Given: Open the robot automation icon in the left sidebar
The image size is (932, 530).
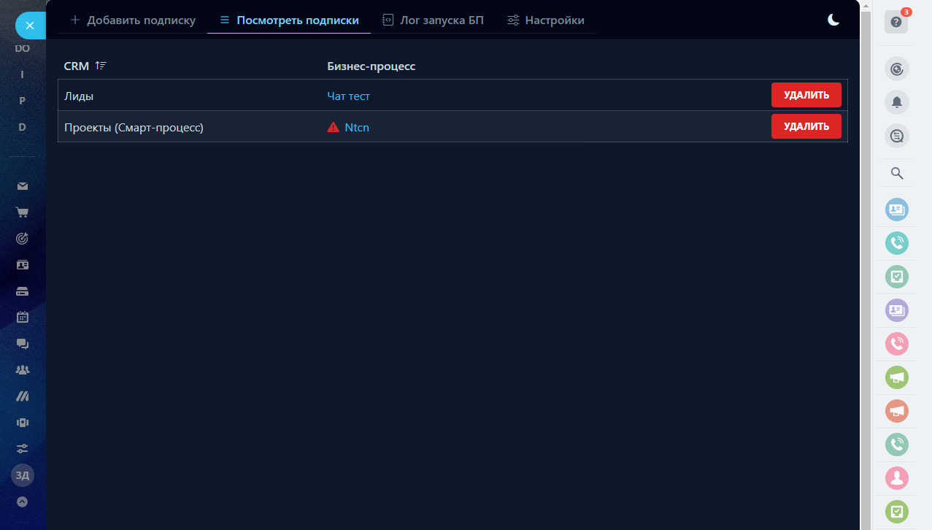Looking at the screenshot, I should [23, 423].
